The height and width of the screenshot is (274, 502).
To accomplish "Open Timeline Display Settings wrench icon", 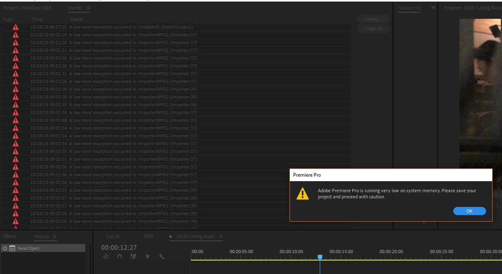I will pos(161,256).
